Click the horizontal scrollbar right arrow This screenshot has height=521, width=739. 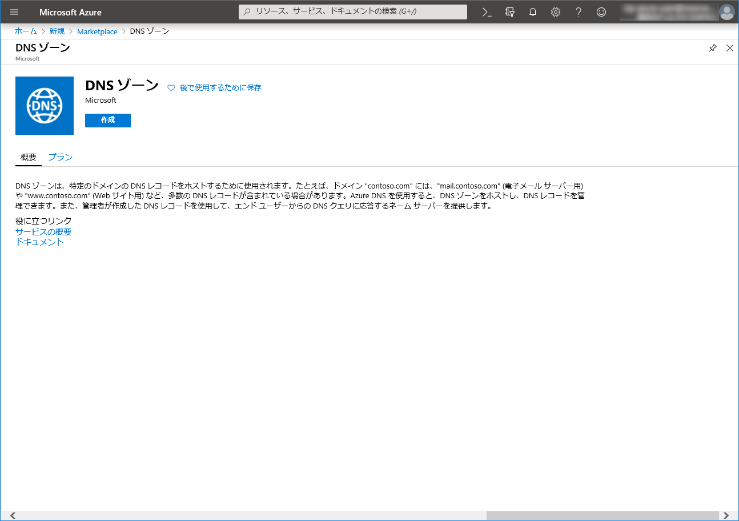726,516
